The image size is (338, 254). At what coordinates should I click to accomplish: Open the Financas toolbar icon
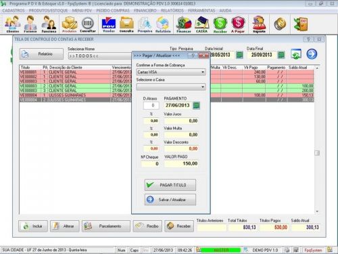[184, 24]
